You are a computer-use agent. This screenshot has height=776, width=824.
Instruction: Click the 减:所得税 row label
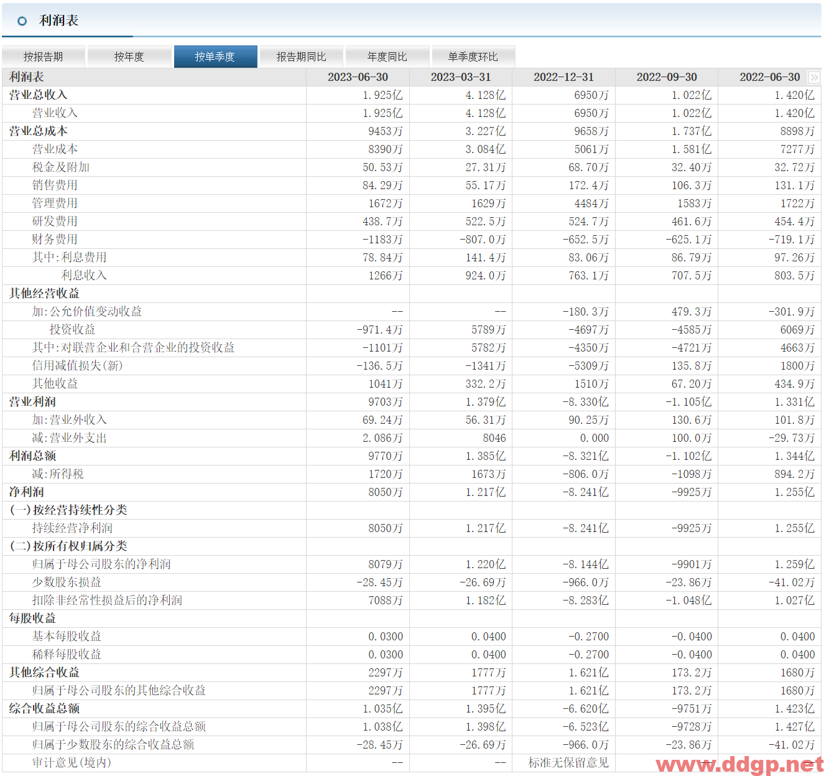pos(58,474)
